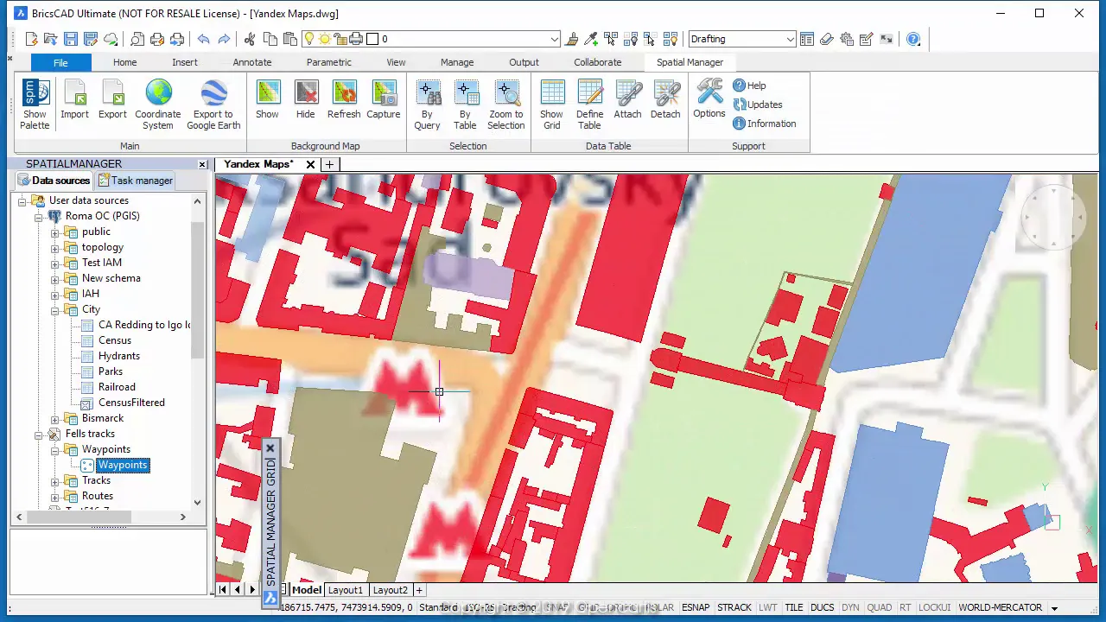Click the Save icon in toolbar
Screen dimensions: 1106x622
71,39
